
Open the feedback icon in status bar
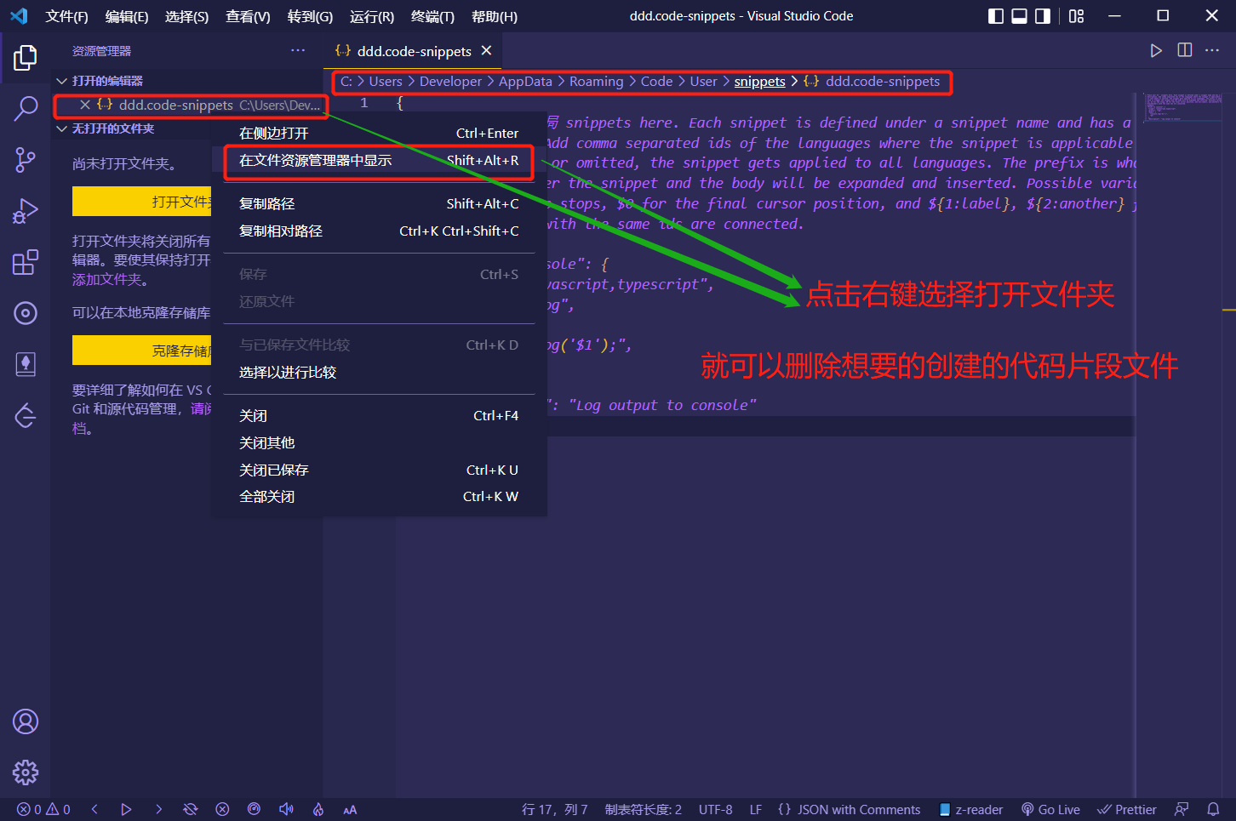(x=1182, y=810)
